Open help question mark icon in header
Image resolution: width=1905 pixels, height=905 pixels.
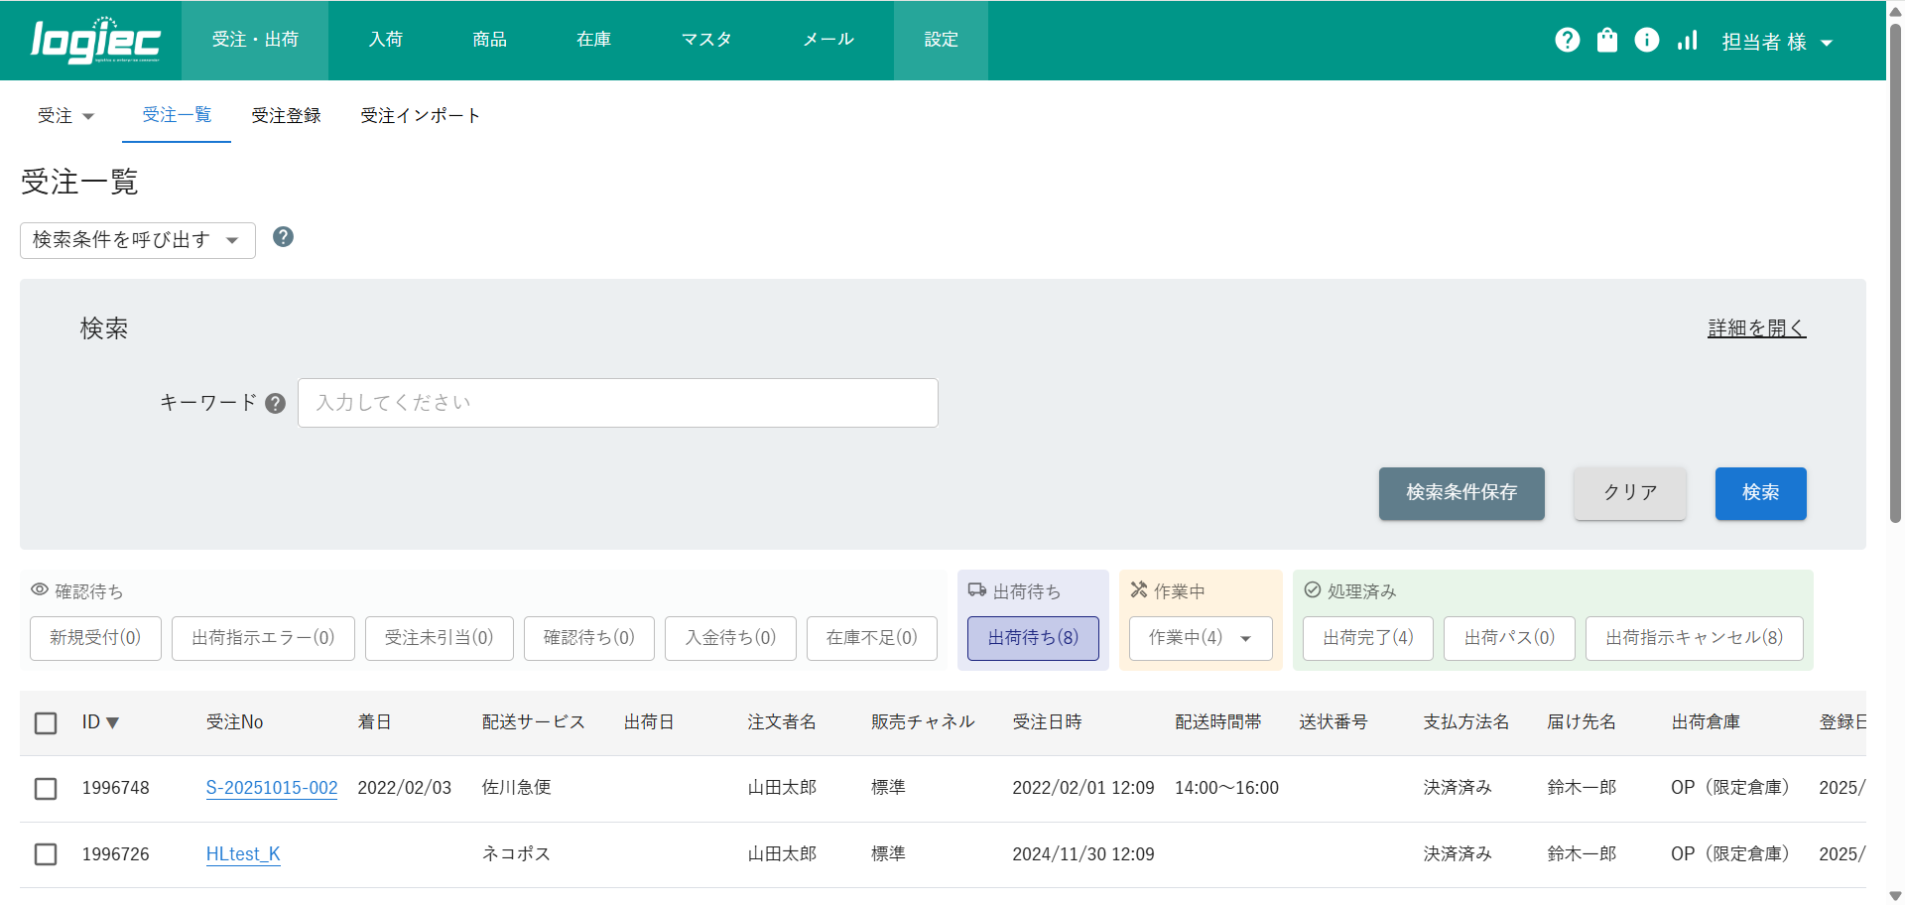tap(1567, 40)
